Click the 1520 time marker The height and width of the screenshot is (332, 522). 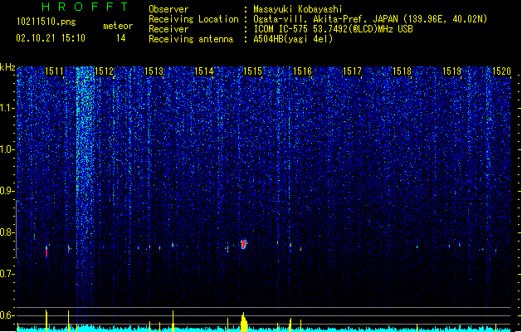tap(501, 71)
